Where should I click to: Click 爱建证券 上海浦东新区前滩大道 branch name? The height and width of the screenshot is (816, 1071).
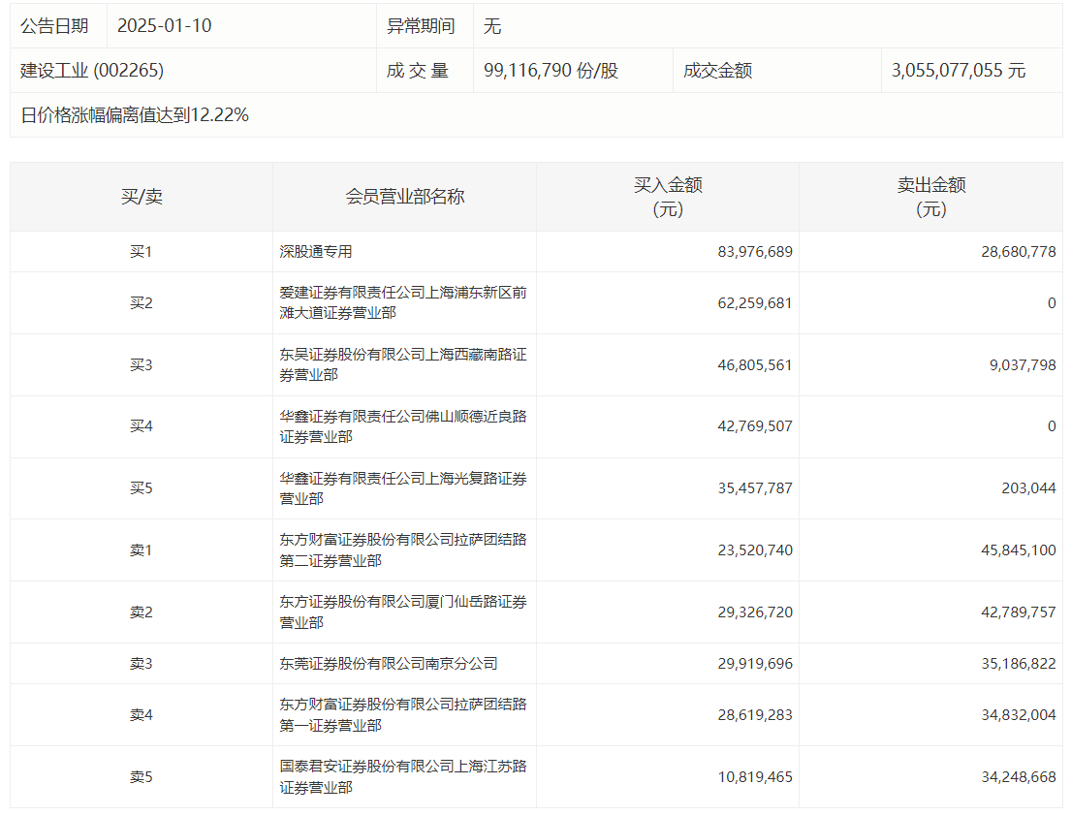tap(403, 302)
